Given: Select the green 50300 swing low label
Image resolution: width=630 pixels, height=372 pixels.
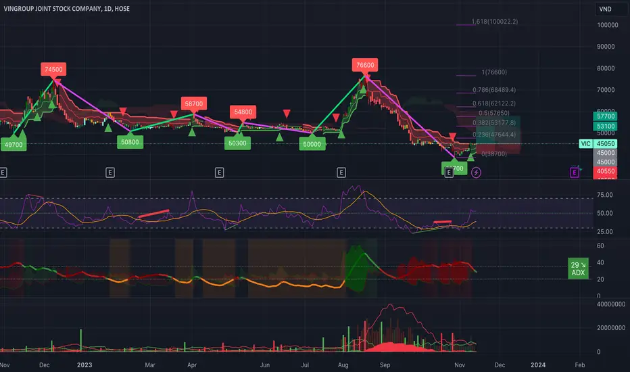Looking at the screenshot, I should tap(237, 143).
